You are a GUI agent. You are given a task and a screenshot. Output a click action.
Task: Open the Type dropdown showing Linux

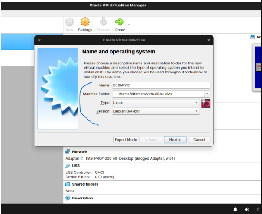tap(156, 103)
